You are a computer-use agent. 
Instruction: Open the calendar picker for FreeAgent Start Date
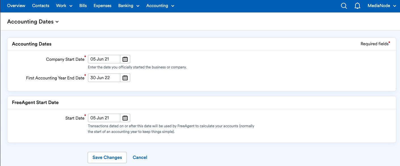coord(125,118)
